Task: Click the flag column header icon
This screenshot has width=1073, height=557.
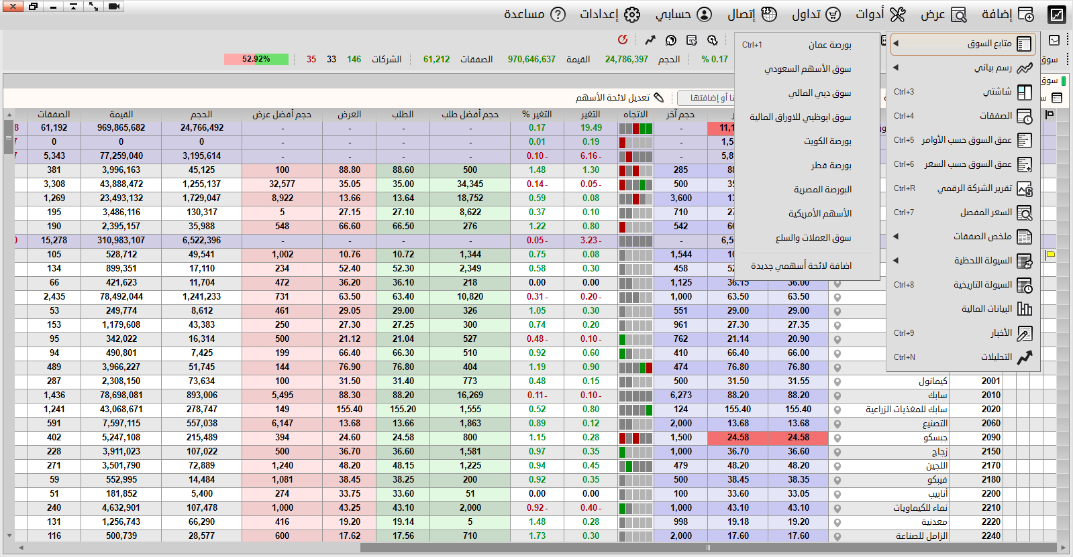Action: [x=1050, y=115]
